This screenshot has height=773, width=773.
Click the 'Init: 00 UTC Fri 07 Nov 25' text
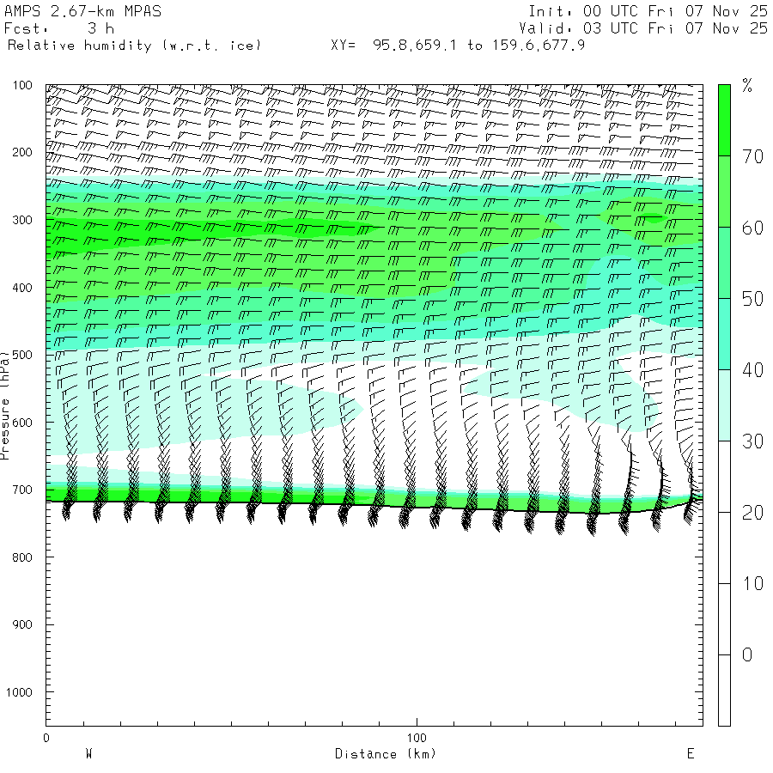click(x=648, y=11)
